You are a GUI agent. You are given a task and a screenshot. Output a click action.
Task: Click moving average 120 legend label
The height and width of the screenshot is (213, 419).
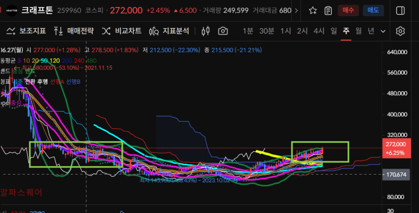point(55,61)
